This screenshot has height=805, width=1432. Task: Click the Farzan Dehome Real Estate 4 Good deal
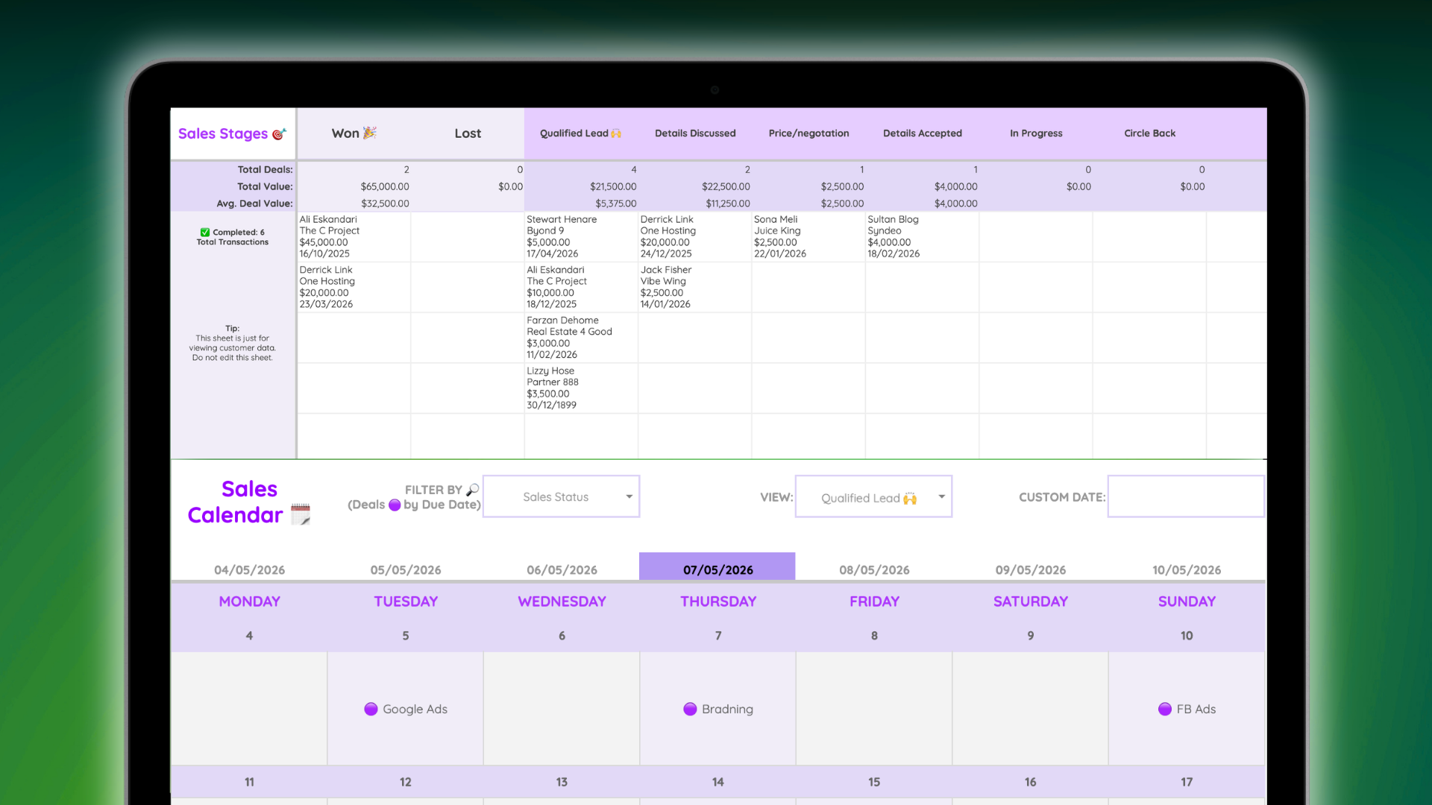coord(581,338)
